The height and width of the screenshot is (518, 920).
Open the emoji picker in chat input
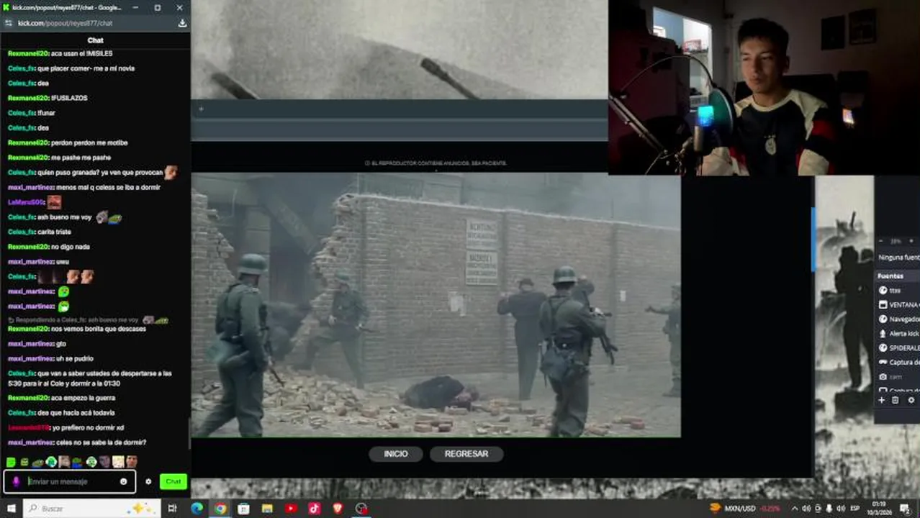click(x=123, y=481)
